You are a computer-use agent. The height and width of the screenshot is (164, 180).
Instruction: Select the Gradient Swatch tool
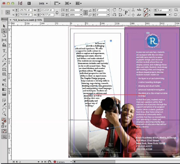4,89
